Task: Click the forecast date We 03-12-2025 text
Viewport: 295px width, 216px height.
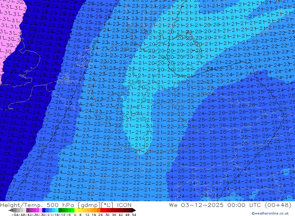Action: (196, 205)
